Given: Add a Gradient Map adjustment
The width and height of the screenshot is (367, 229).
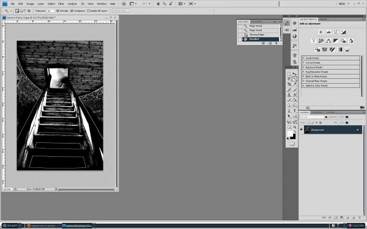Looking at the screenshot, I should coord(339,49).
